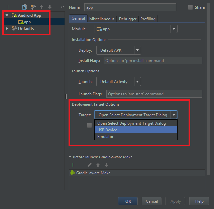The image size is (214, 209).
Task: Choose Open Select Deployment Target Dialog option
Action: pos(136,123)
